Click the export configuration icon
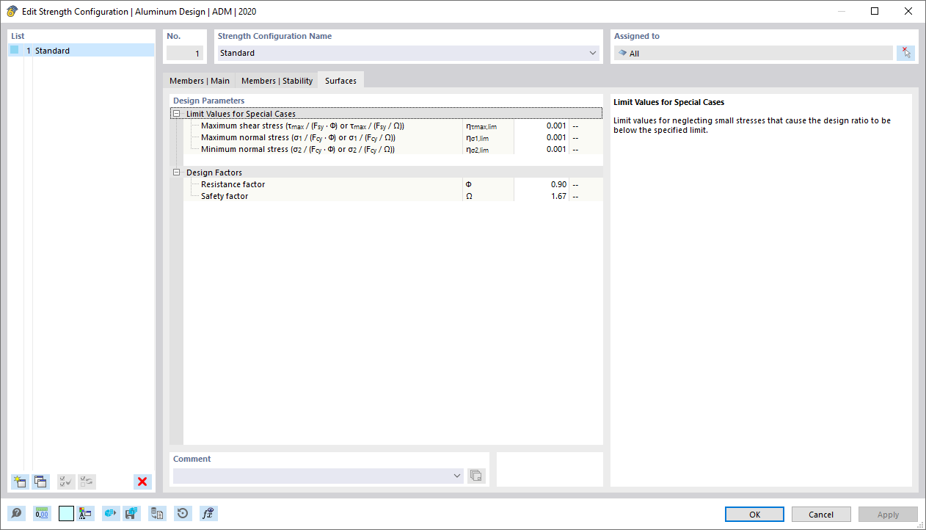926x530 pixels. (110, 513)
